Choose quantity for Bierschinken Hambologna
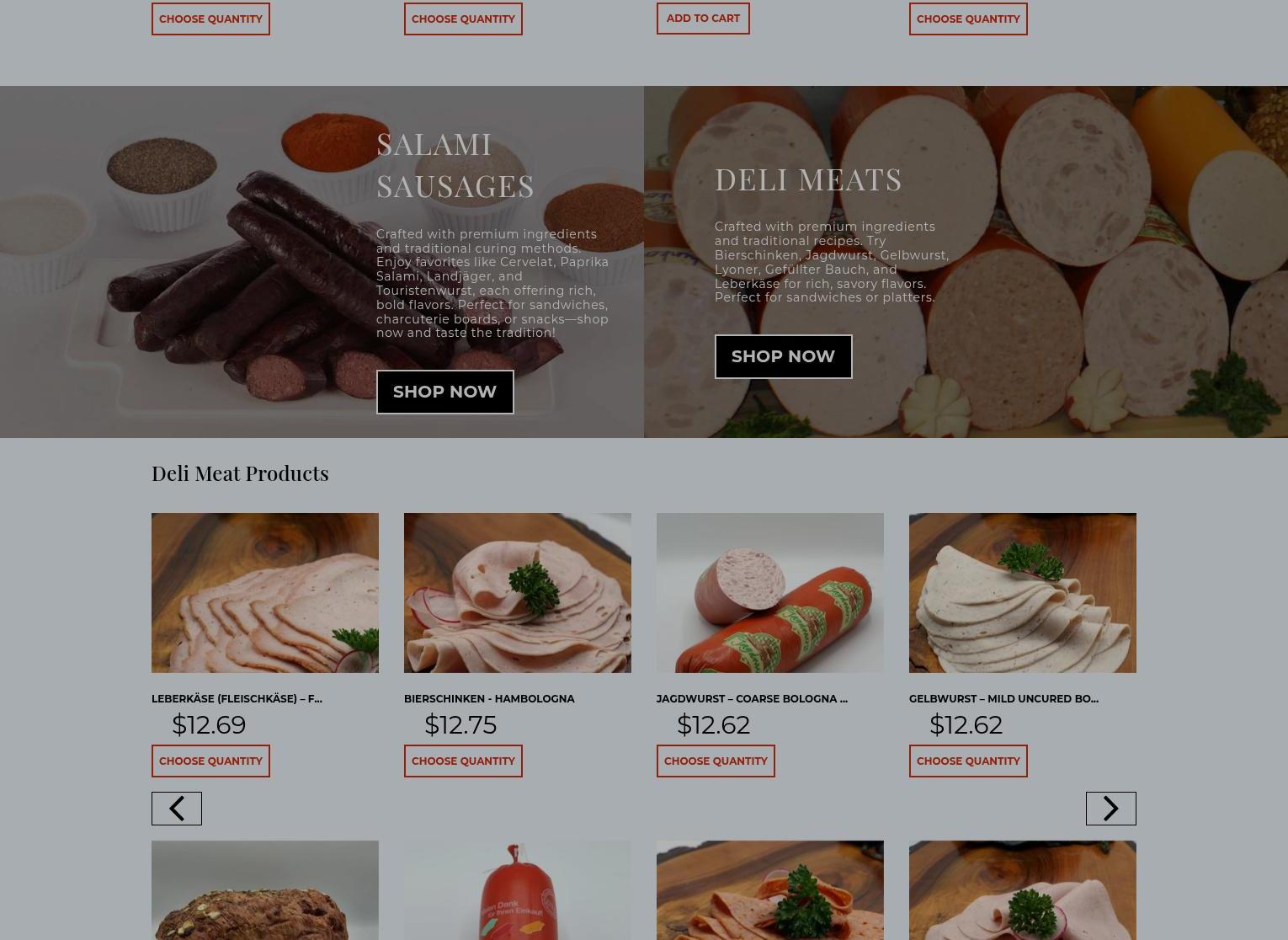 click(463, 761)
